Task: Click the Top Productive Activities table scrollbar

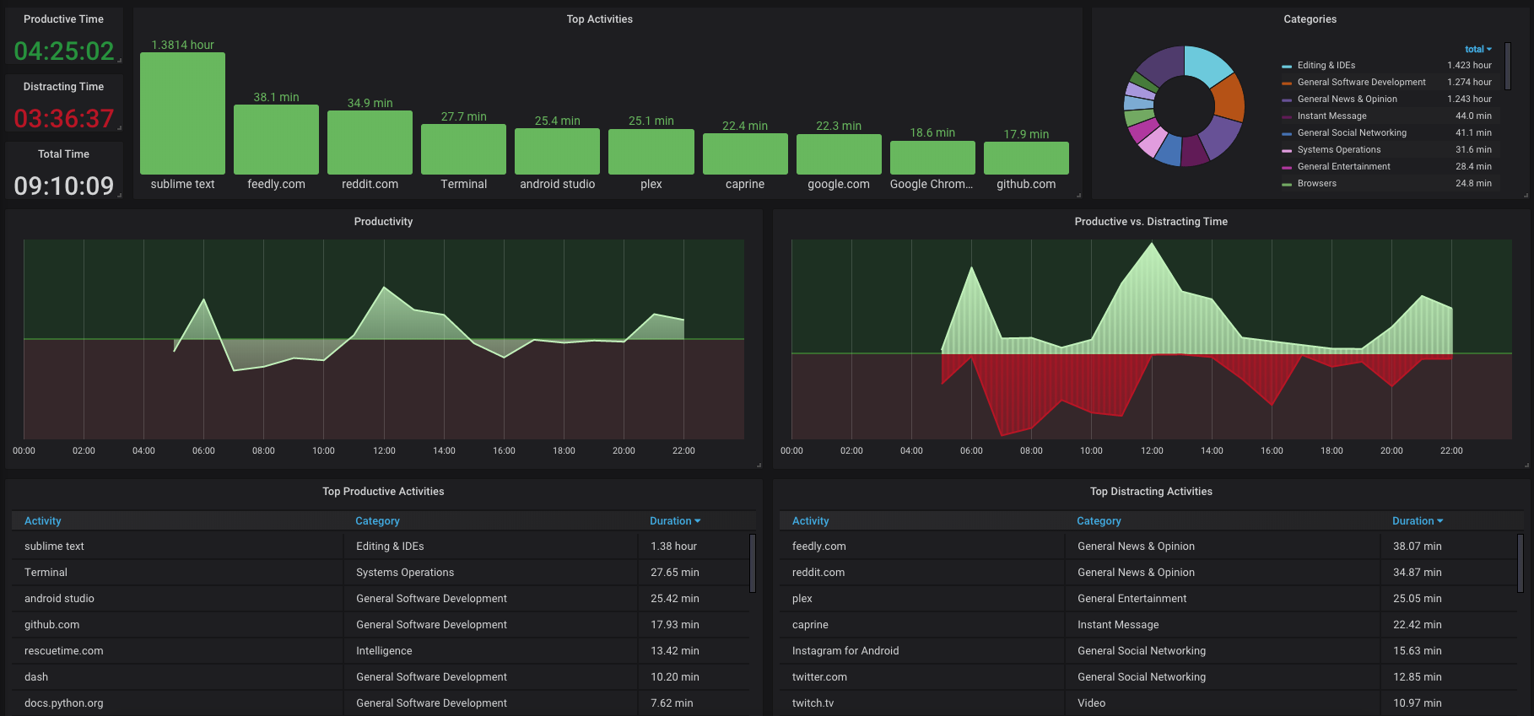Action: (753, 563)
